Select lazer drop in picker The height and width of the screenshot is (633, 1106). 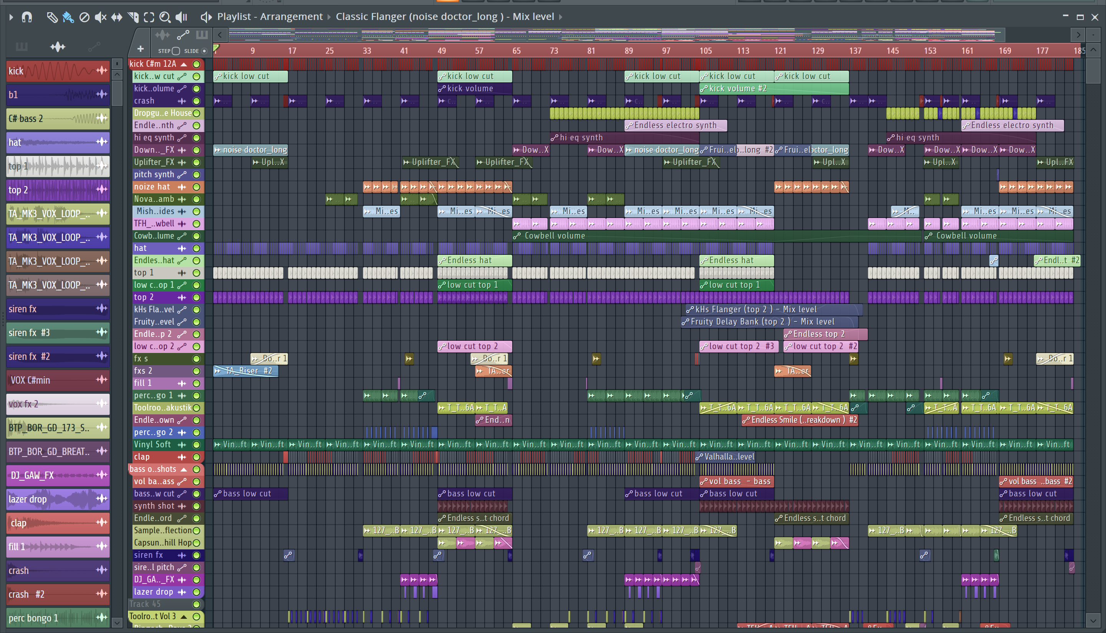(58, 499)
